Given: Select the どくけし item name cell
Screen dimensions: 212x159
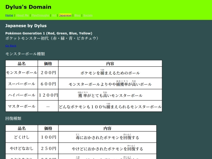Looking at the screenshot, I should 22,137.
